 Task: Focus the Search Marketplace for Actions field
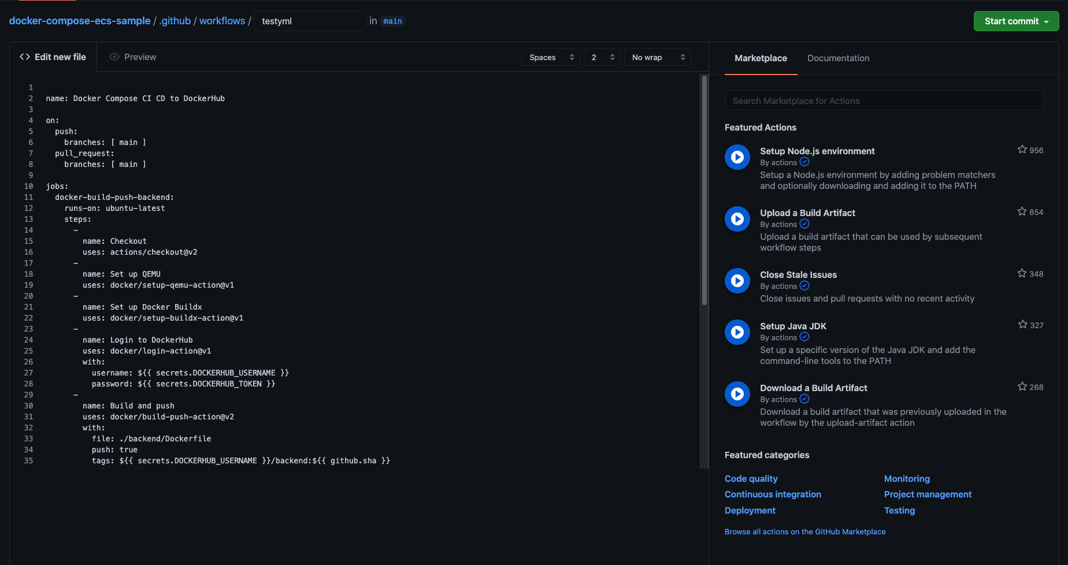884,101
